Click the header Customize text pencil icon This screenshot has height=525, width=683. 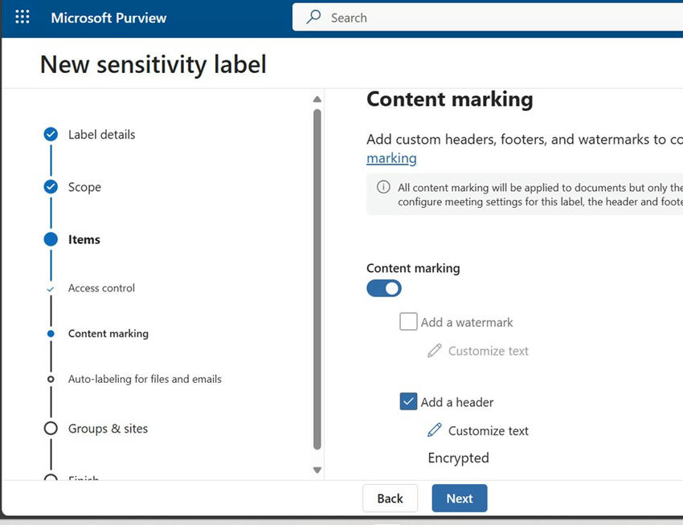click(x=435, y=430)
